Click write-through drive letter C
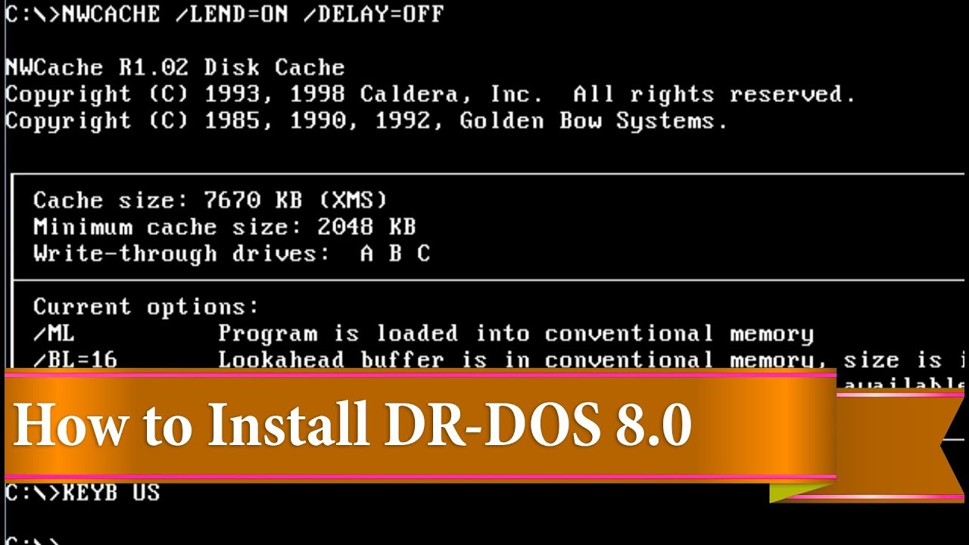 (423, 254)
